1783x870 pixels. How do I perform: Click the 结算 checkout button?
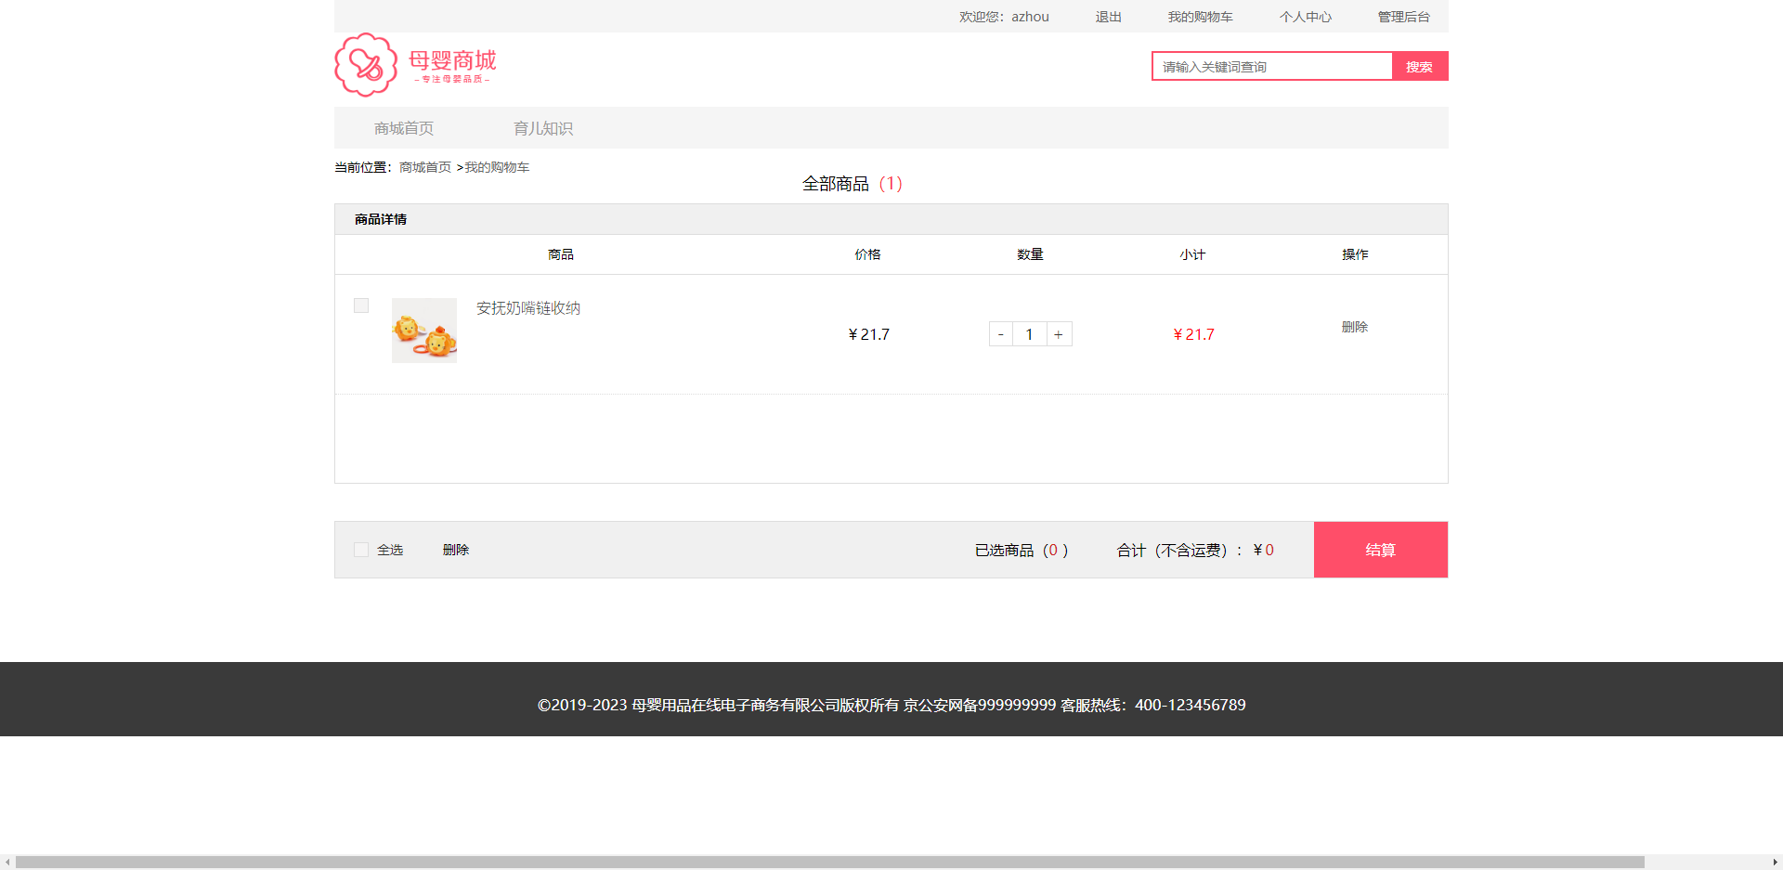(1380, 550)
